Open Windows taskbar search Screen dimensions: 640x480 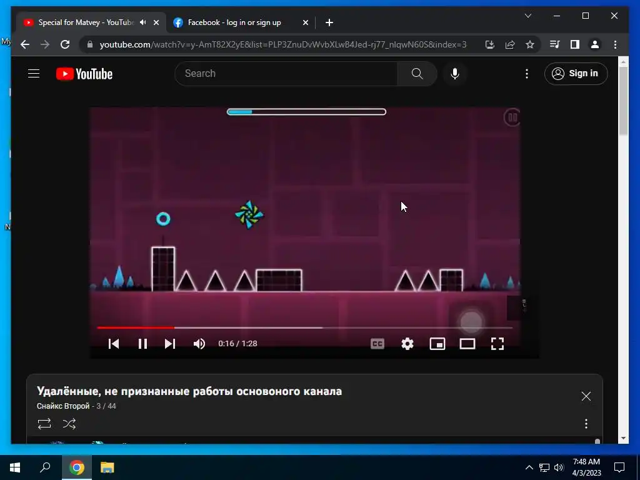pyautogui.click(x=45, y=467)
